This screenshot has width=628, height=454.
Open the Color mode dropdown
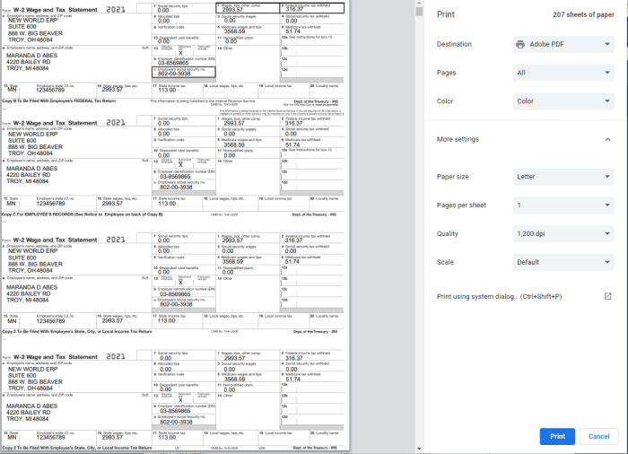pos(563,101)
